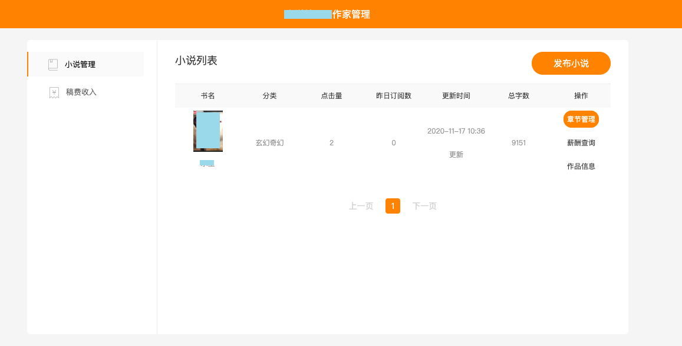This screenshot has height=346, width=682.
Task: Click the 书名 column header
Action: coord(207,96)
